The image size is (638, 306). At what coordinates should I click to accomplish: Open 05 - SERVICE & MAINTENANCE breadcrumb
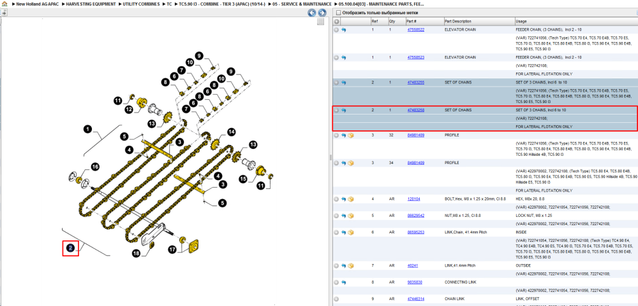(x=302, y=4)
